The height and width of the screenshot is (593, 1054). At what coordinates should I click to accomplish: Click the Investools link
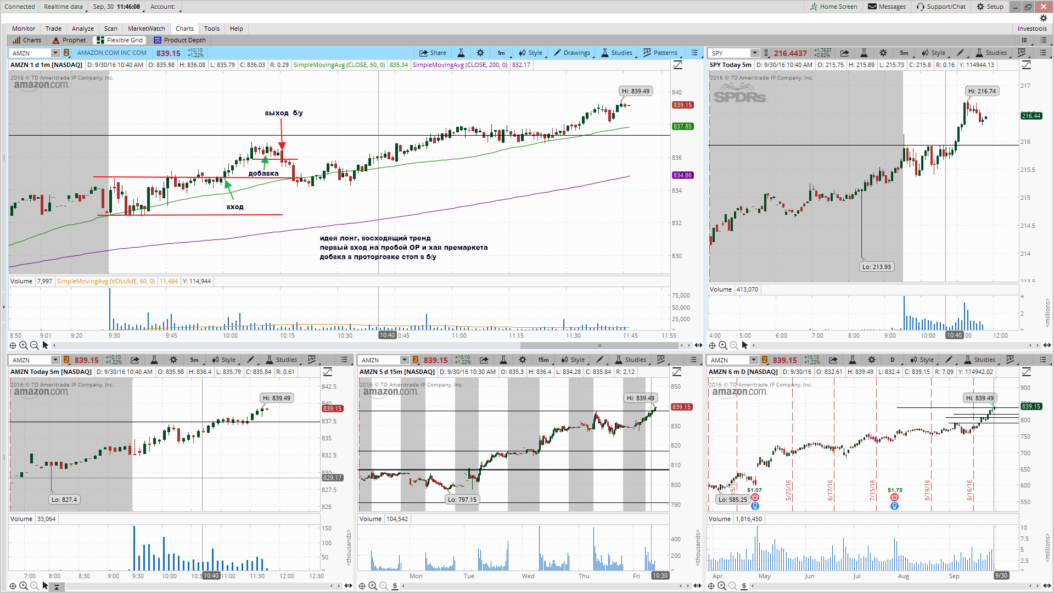click(1032, 29)
